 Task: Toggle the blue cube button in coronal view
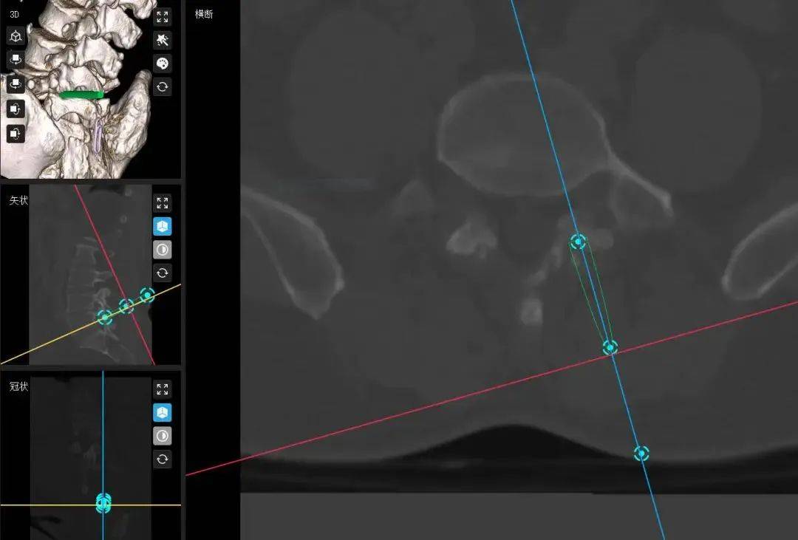pos(163,412)
